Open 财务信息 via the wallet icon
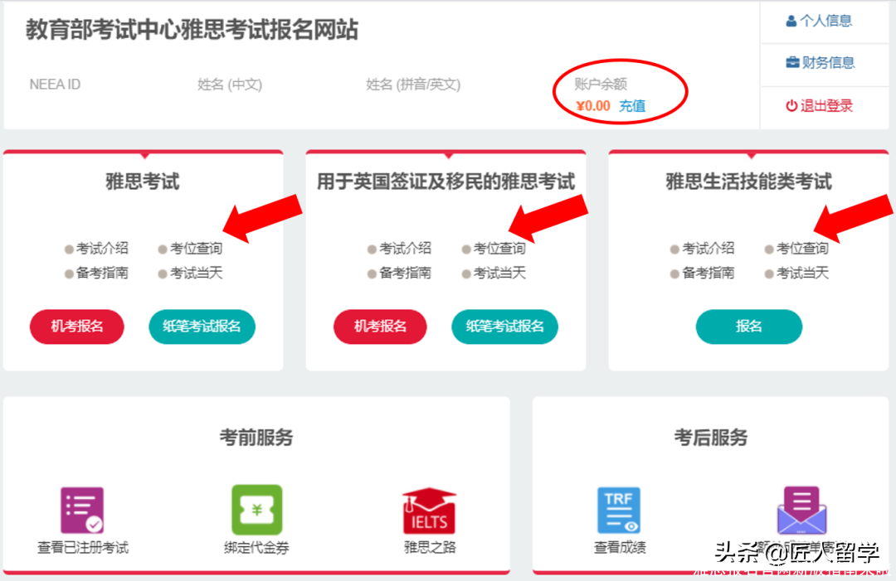This screenshot has height=581, width=896. point(794,63)
